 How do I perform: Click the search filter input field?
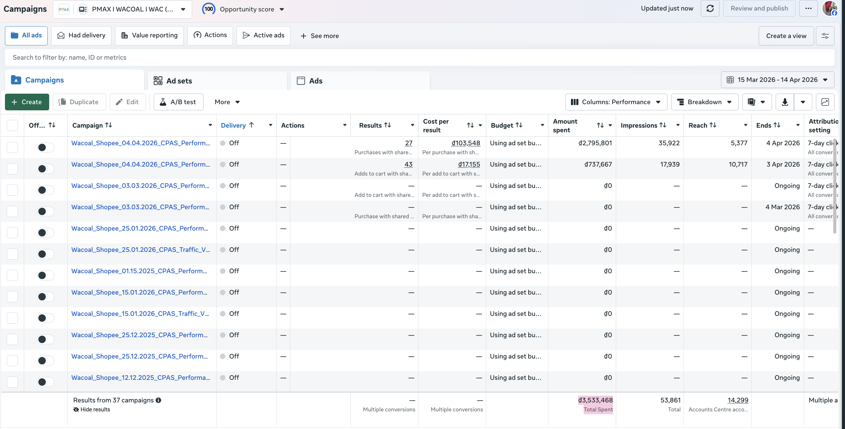(419, 57)
